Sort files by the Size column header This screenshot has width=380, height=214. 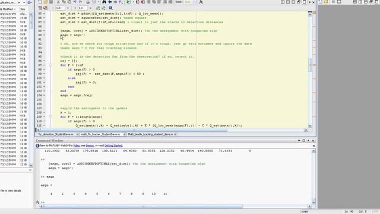[23, 10]
